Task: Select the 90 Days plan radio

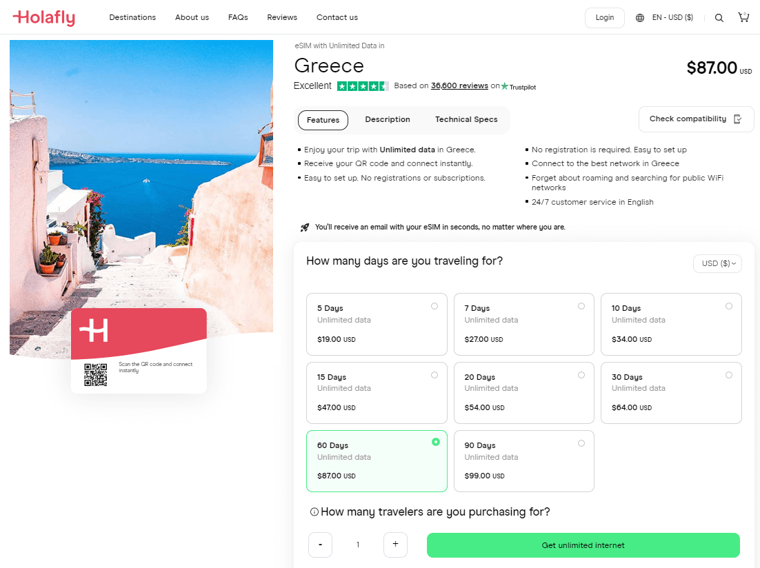Action: point(581,443)
